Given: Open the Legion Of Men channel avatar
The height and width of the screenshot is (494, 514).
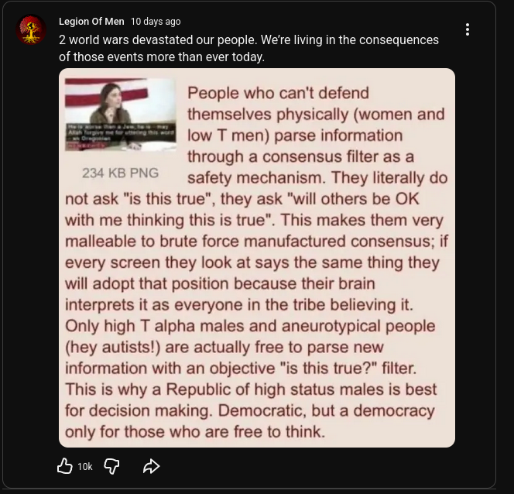Looking at the screenshot, I should pos(31,30).
